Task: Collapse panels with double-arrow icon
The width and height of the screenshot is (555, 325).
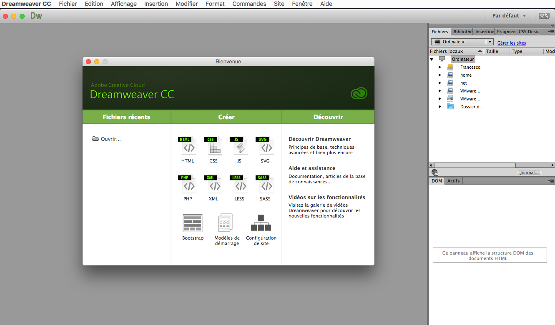Action: pos(552,26)
